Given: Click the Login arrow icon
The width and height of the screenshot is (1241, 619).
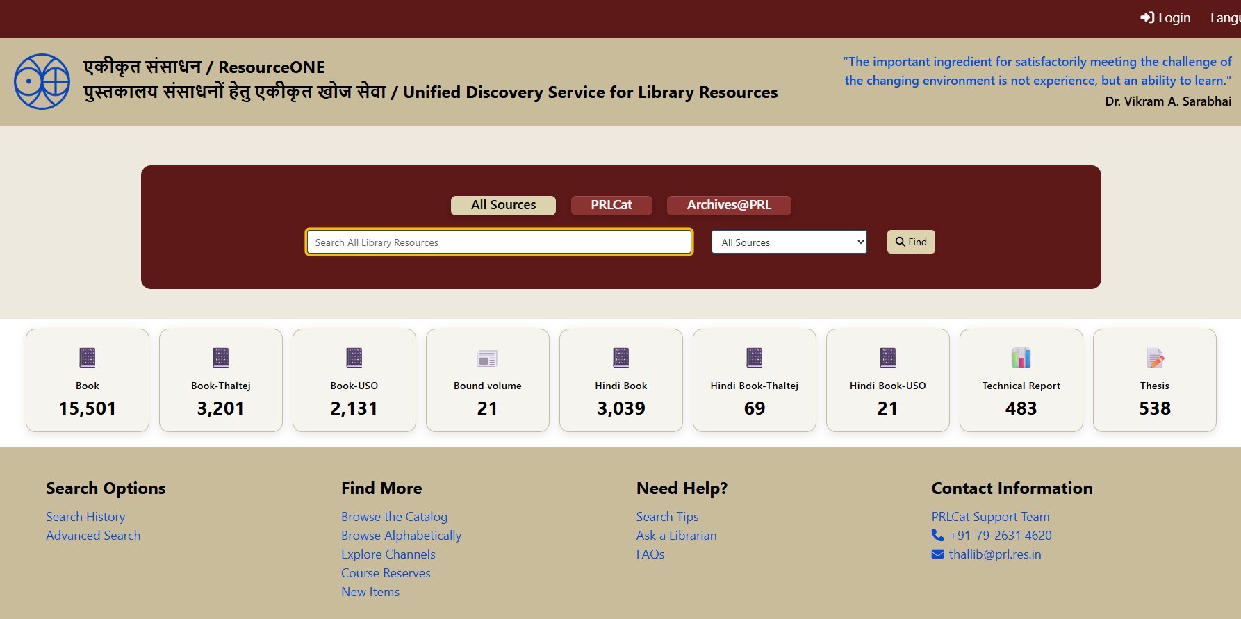Looking at the screenshot, I should pos(1147,18).
